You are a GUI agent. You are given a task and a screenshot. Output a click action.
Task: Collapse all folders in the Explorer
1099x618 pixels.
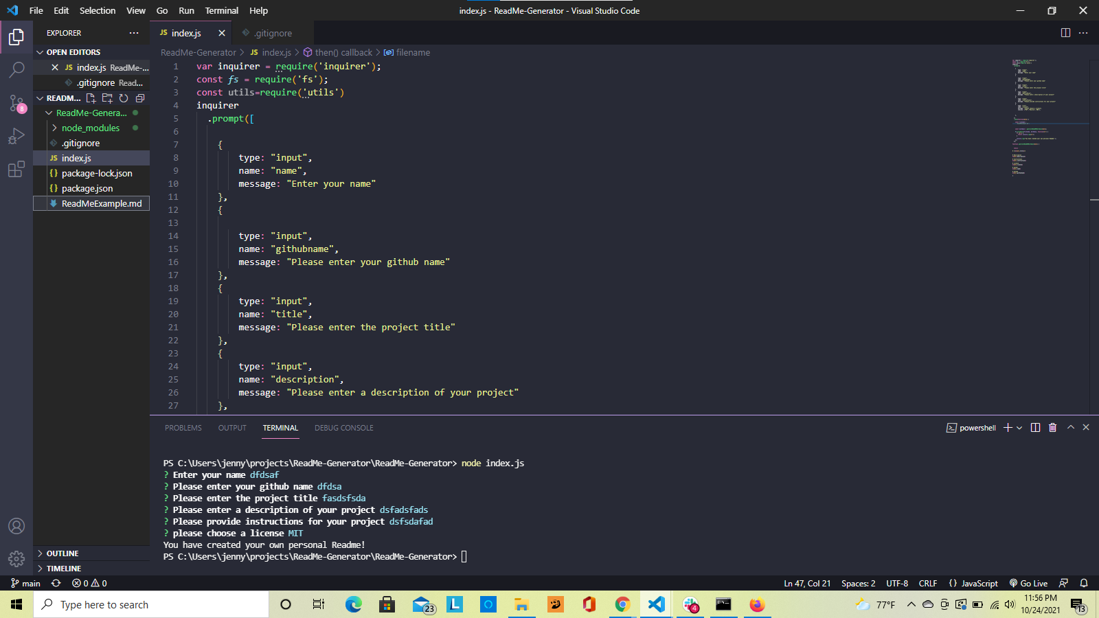click(x=140, y=98)
